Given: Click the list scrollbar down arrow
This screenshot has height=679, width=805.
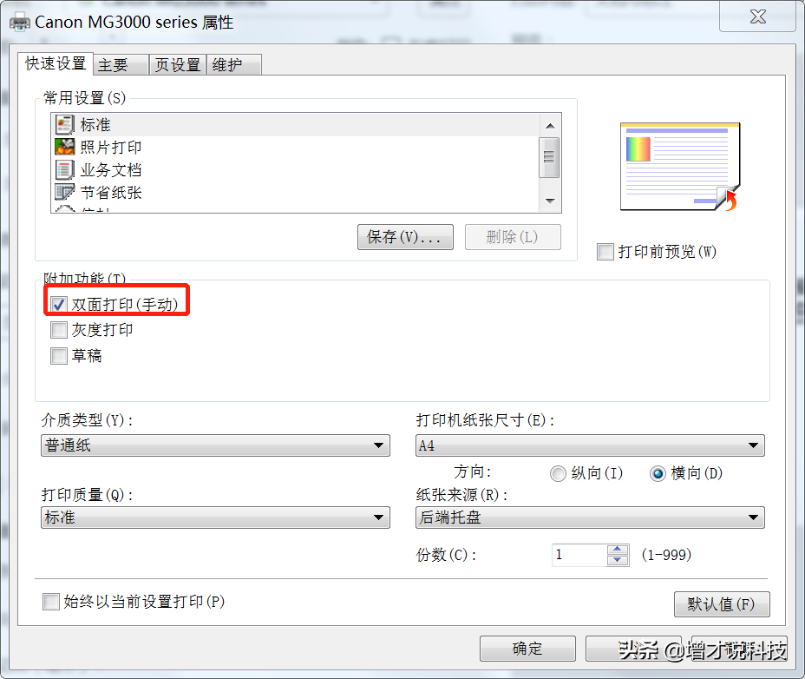Looking at the screenshot, I should click(x=550, y=201).
